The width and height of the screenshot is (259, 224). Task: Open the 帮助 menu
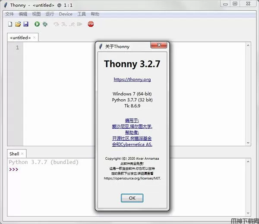[x=95, y=14]
